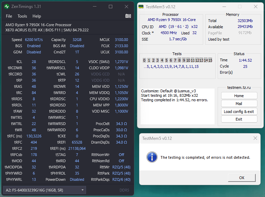
Task: Click the tREFI (ns) value 21138,064
Action: click(x=77, y=148)
